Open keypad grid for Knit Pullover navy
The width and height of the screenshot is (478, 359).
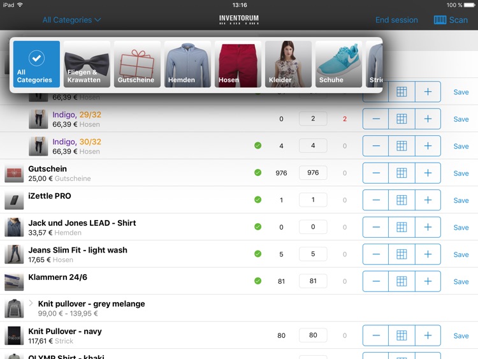point(402,335)
